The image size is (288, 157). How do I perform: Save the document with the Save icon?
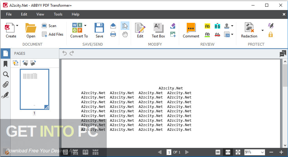tap(99, 28)
